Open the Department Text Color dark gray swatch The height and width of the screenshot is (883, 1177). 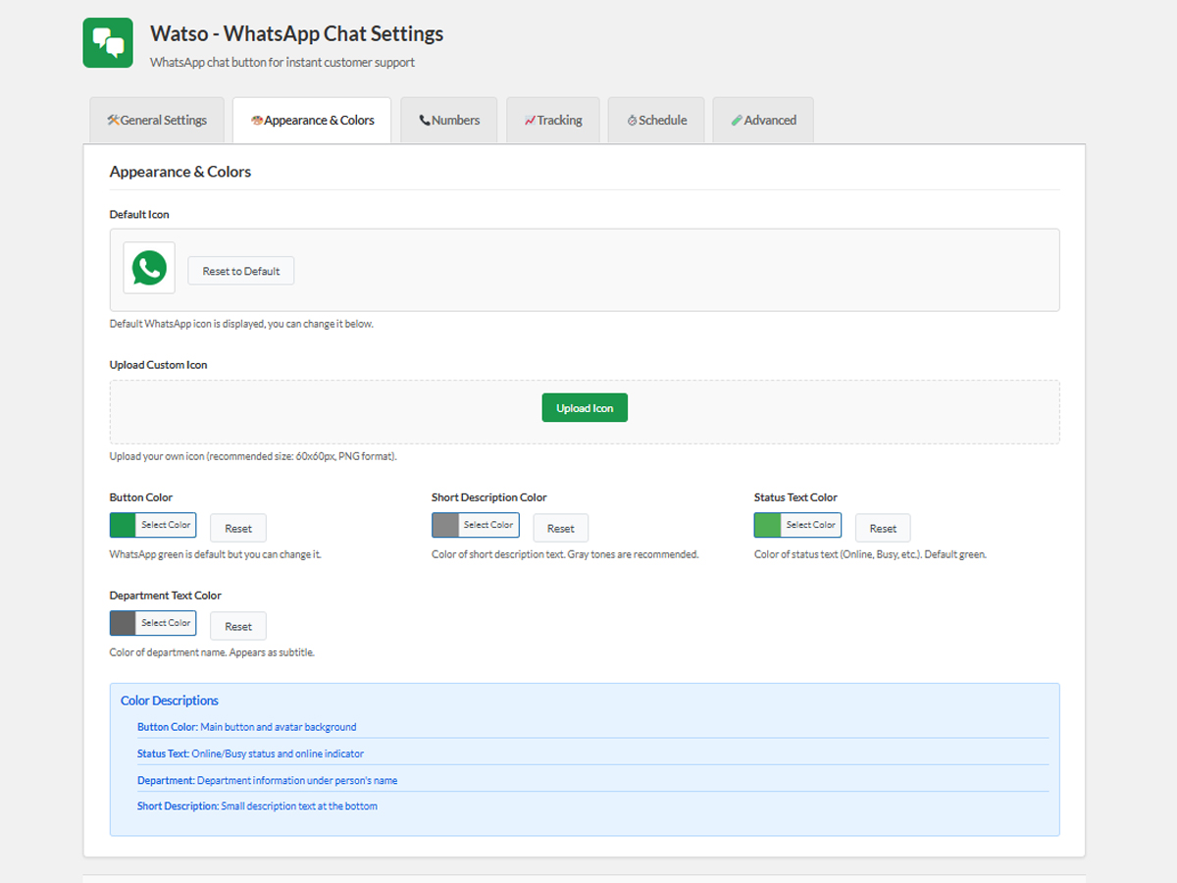coord(123,623)
